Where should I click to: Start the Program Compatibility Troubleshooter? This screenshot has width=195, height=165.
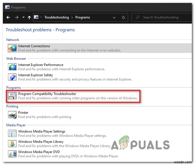point(47,94)
